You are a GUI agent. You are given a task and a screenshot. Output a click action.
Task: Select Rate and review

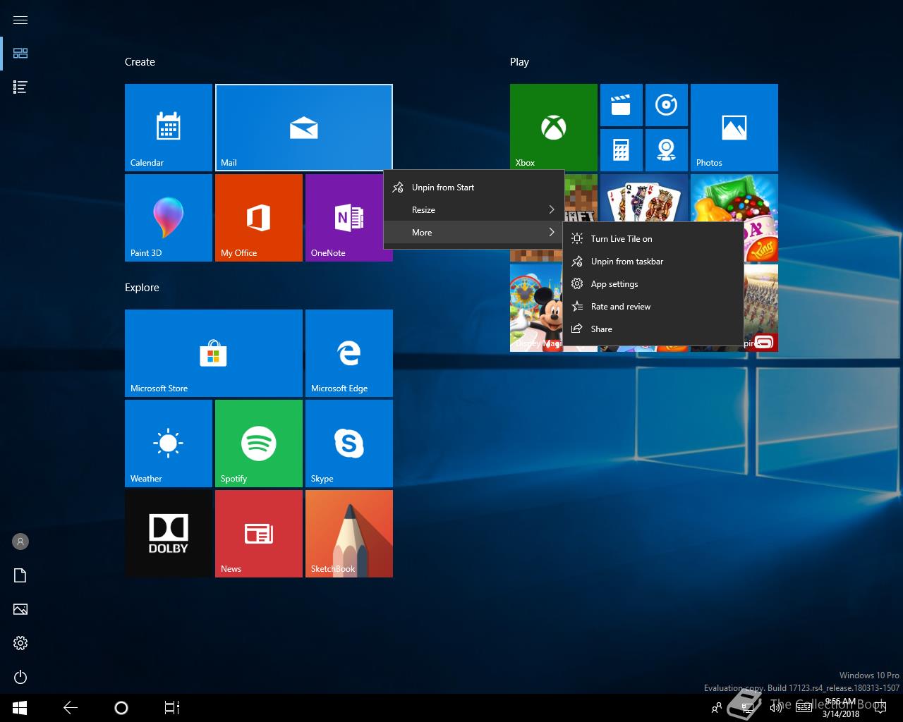[x=653, y=307]
